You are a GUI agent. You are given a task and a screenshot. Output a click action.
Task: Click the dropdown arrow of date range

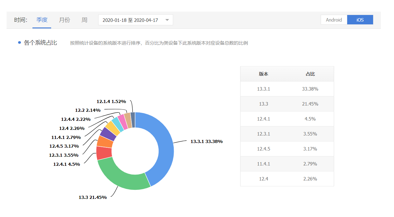click(167, 20)
